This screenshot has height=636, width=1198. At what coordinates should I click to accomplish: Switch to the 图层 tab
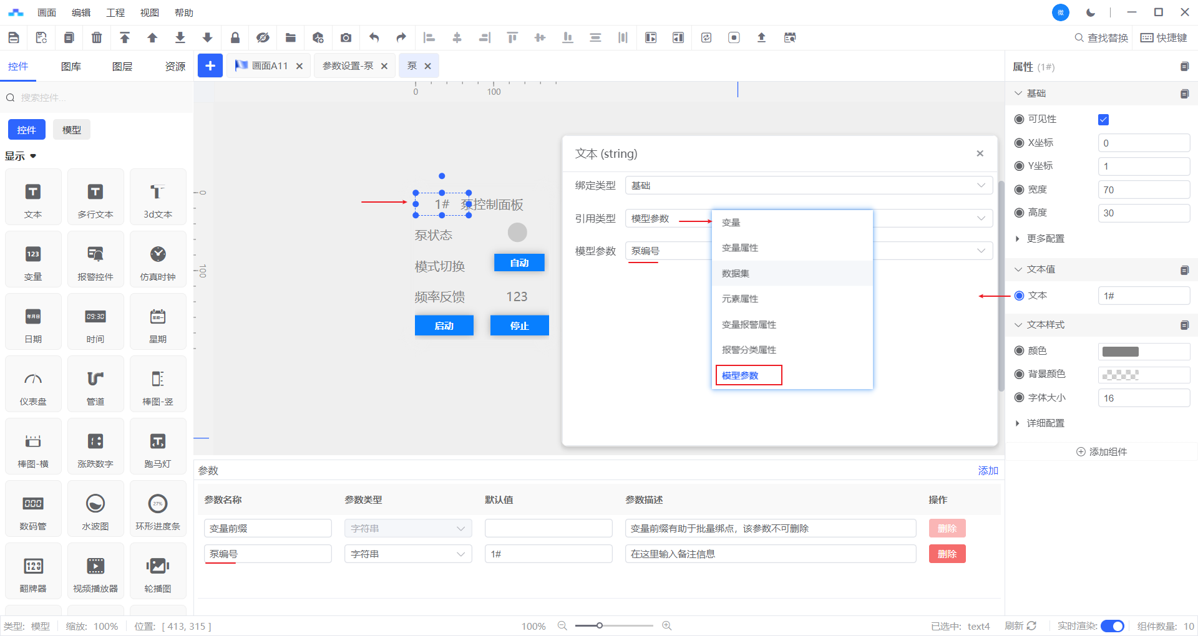[122, 67]
